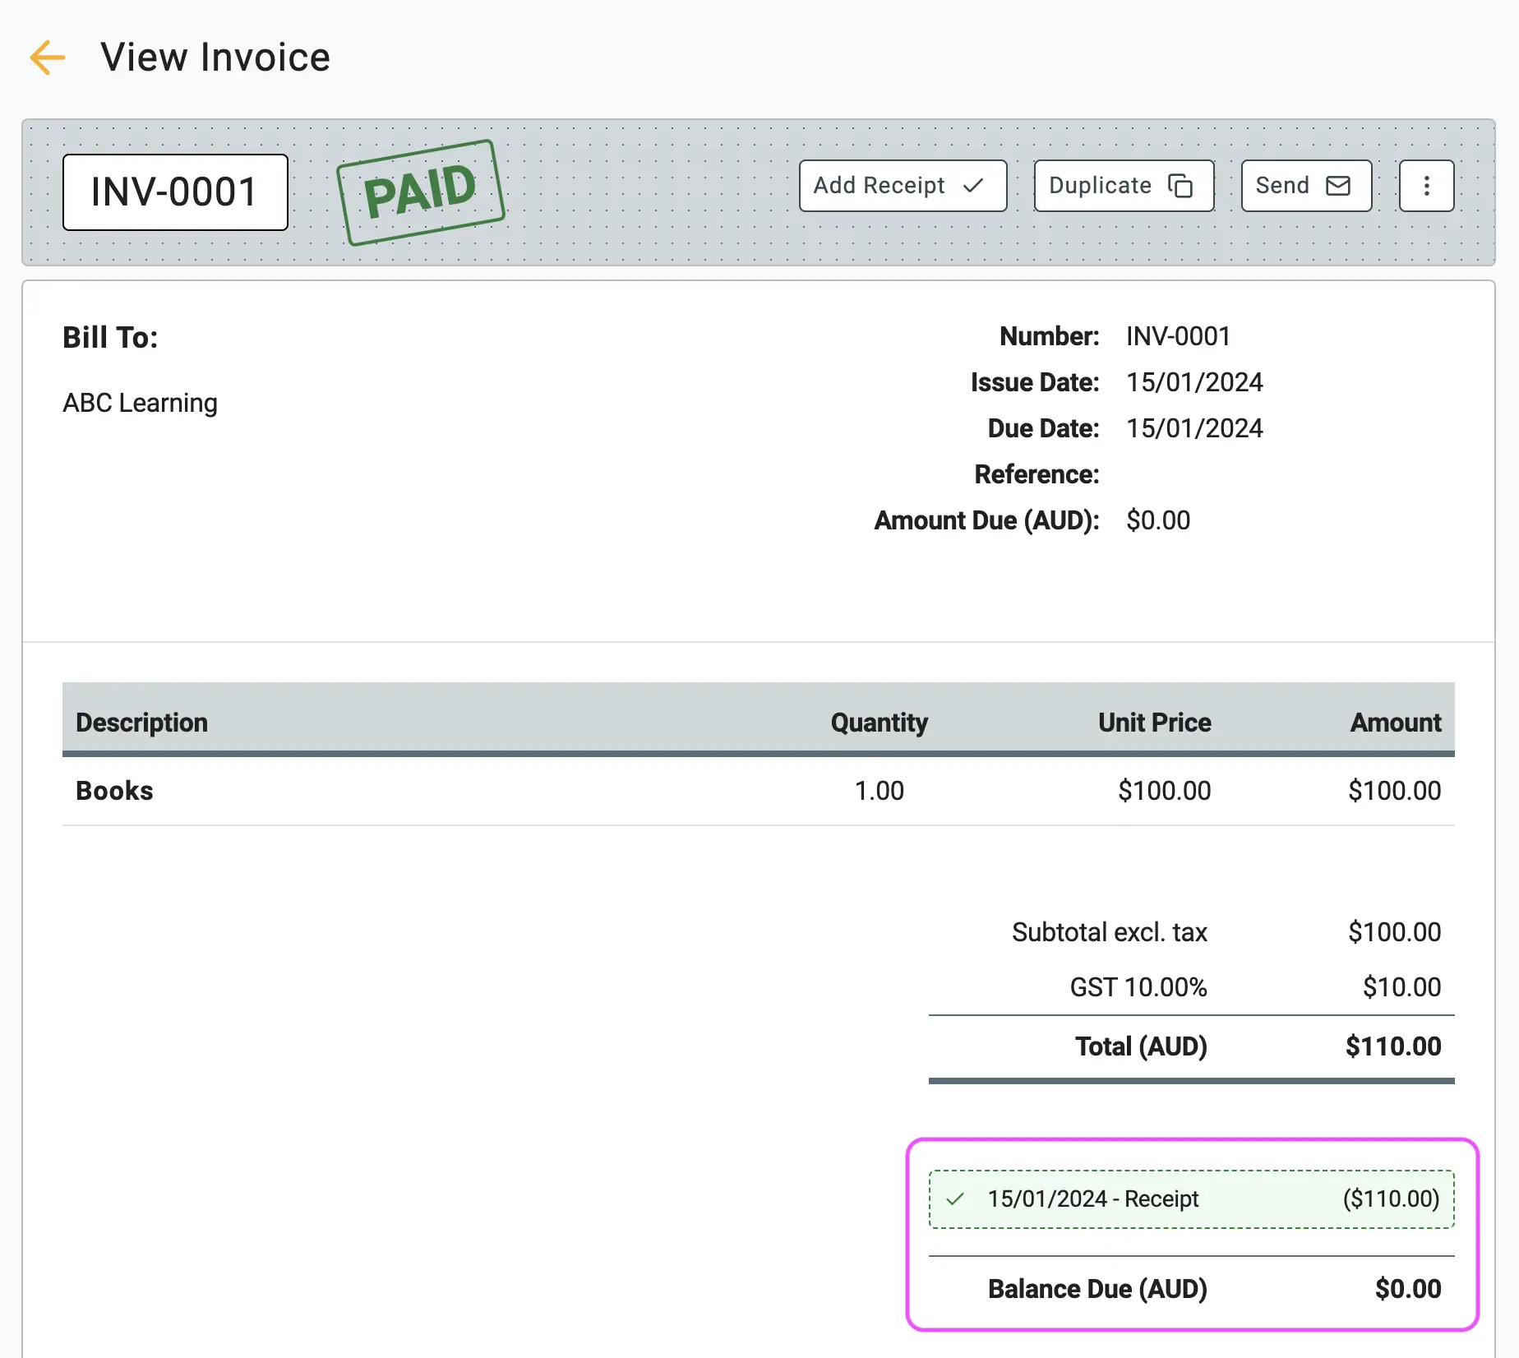Image resolution: width=1519 pixels, height=1358 pixels.
Task: Click the Total (AUD) $110.00 amount
Action: [1393, 1046]
